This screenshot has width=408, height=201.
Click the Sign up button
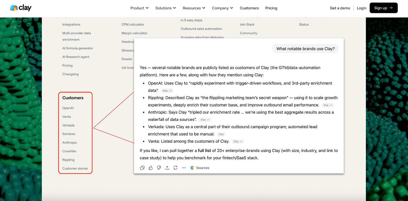point(384,8)
